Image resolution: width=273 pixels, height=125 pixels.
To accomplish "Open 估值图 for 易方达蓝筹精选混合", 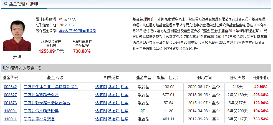I will coord(101,95).
